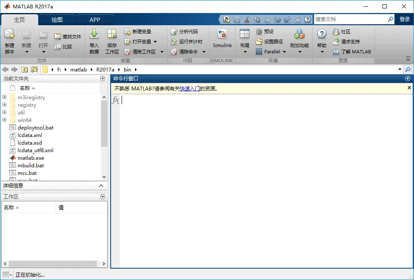The height and width of the screenshot is (280, 414).
Task: Click 社区 community link
Action: point(342,32)
